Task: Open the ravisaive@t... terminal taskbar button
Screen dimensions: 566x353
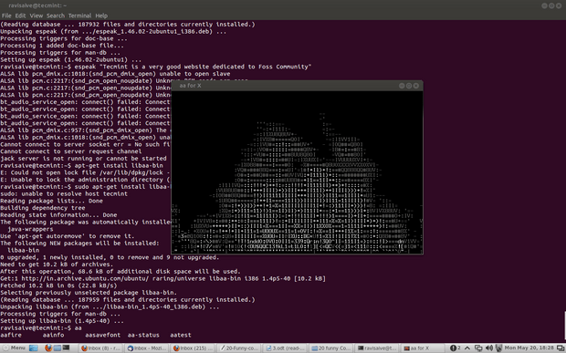Action: [377, 348]
